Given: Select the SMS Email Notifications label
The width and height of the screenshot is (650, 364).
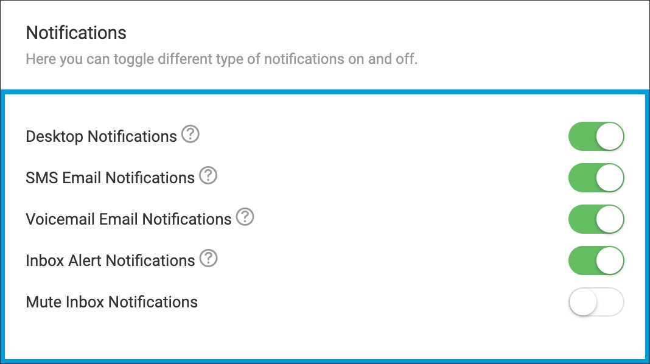Looking at the screenshot, I should tap(110, 178).
